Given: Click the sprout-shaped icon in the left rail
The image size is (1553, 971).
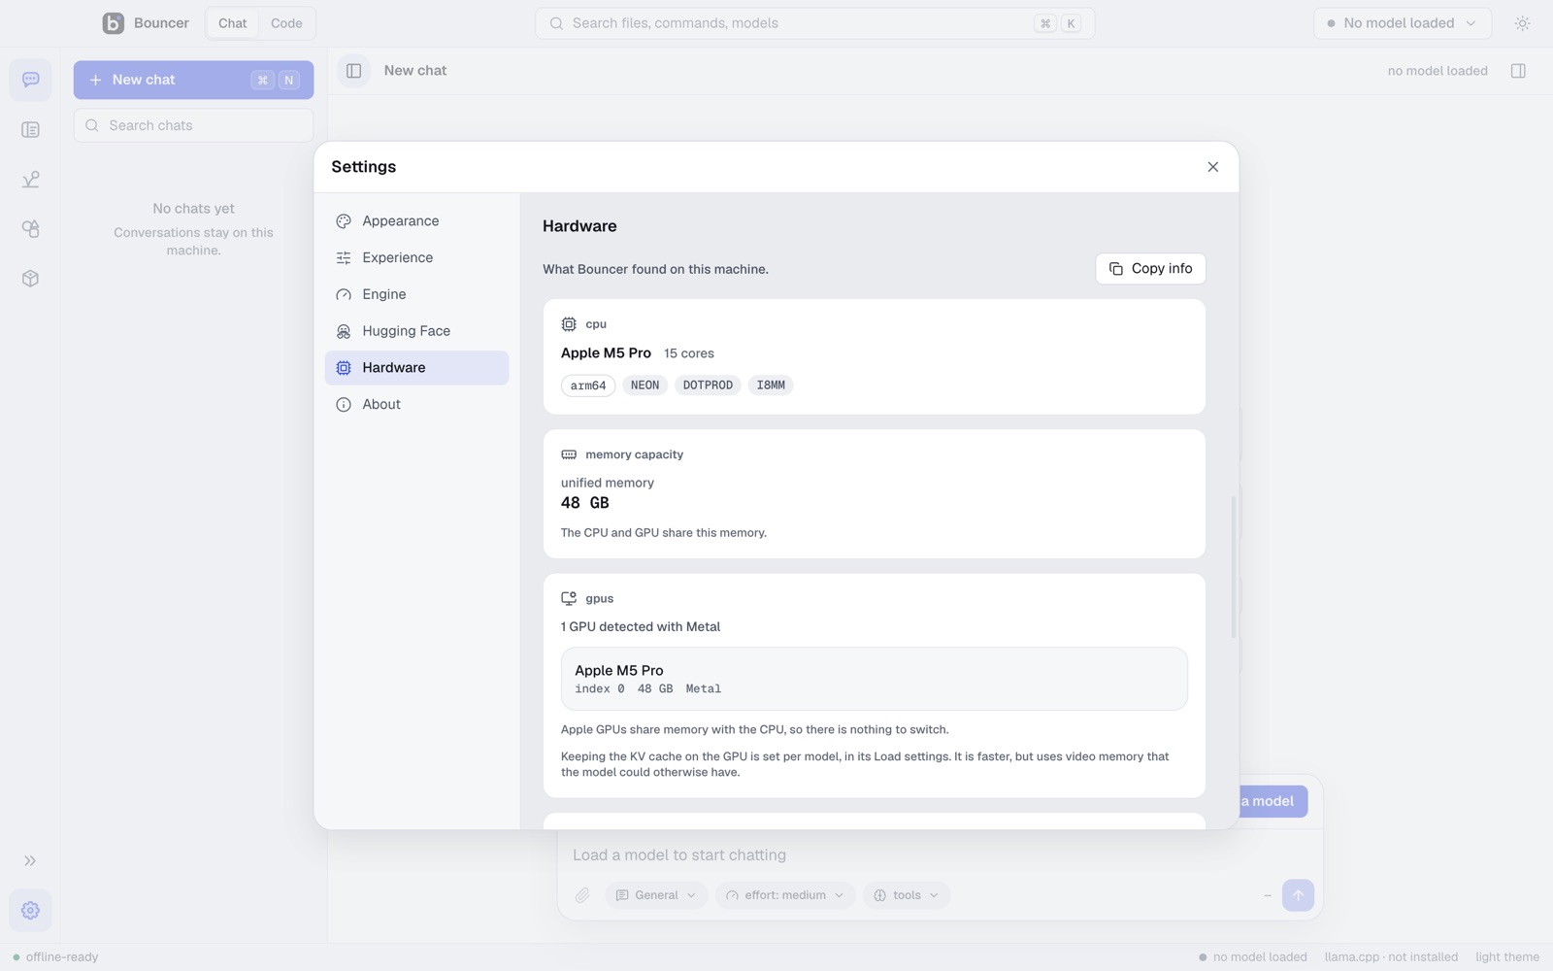Looking at the screenshot, I should pos(31,180).
